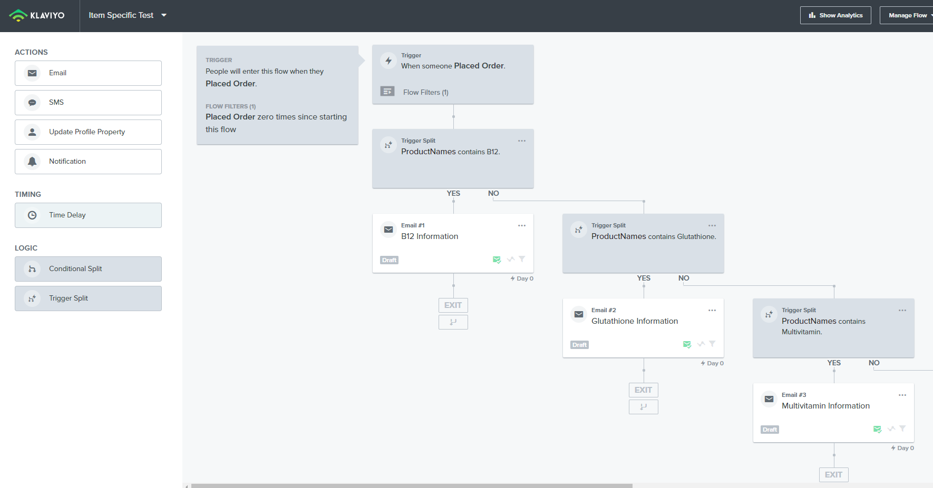
Task: Select the Notification bell icon
Action: tap(32, 162)
